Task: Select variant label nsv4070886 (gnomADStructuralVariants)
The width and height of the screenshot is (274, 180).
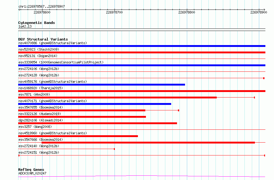Action: 53,43
